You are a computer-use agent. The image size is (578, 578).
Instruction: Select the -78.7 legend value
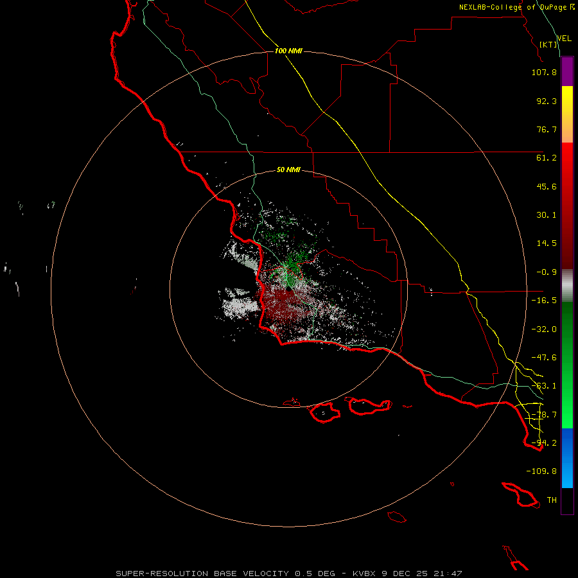pyautogui.click(x=544, y=415)
